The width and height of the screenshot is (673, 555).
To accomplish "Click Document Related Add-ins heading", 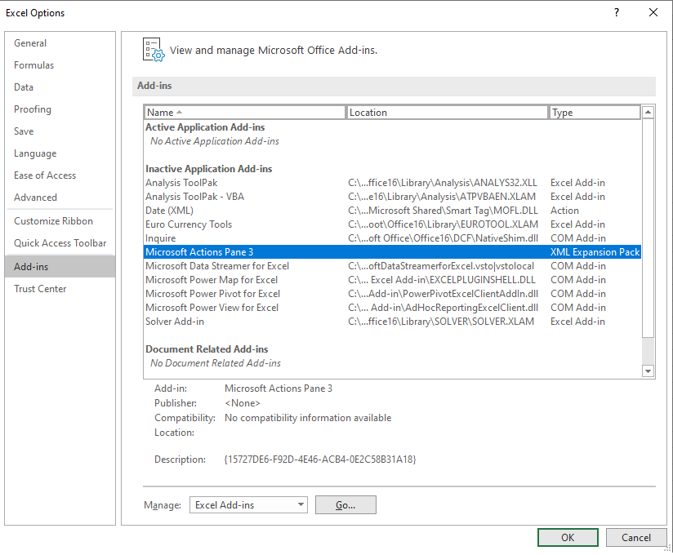I will 207,349.
